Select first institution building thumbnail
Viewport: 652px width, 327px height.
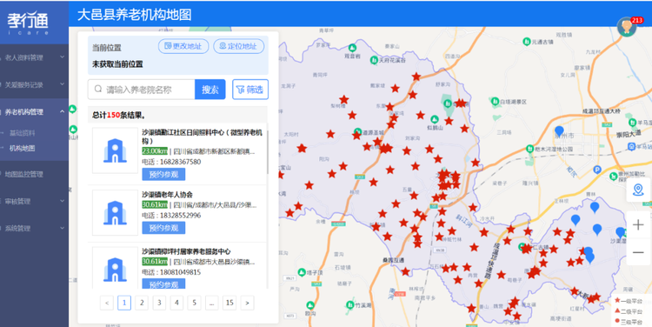[115, 150]
